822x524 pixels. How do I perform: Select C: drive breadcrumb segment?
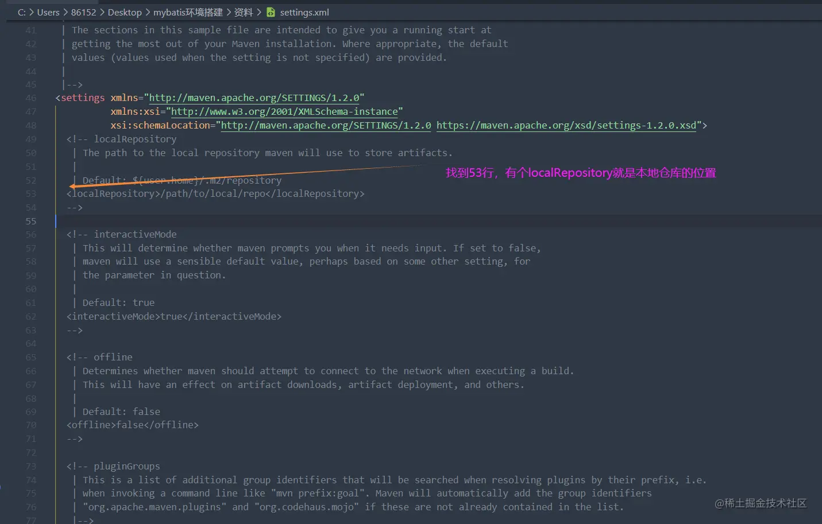pos(22,12)
